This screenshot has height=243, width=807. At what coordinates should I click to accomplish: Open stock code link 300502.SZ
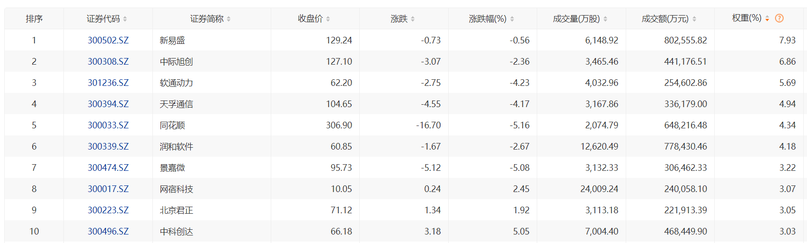point(108,41)
